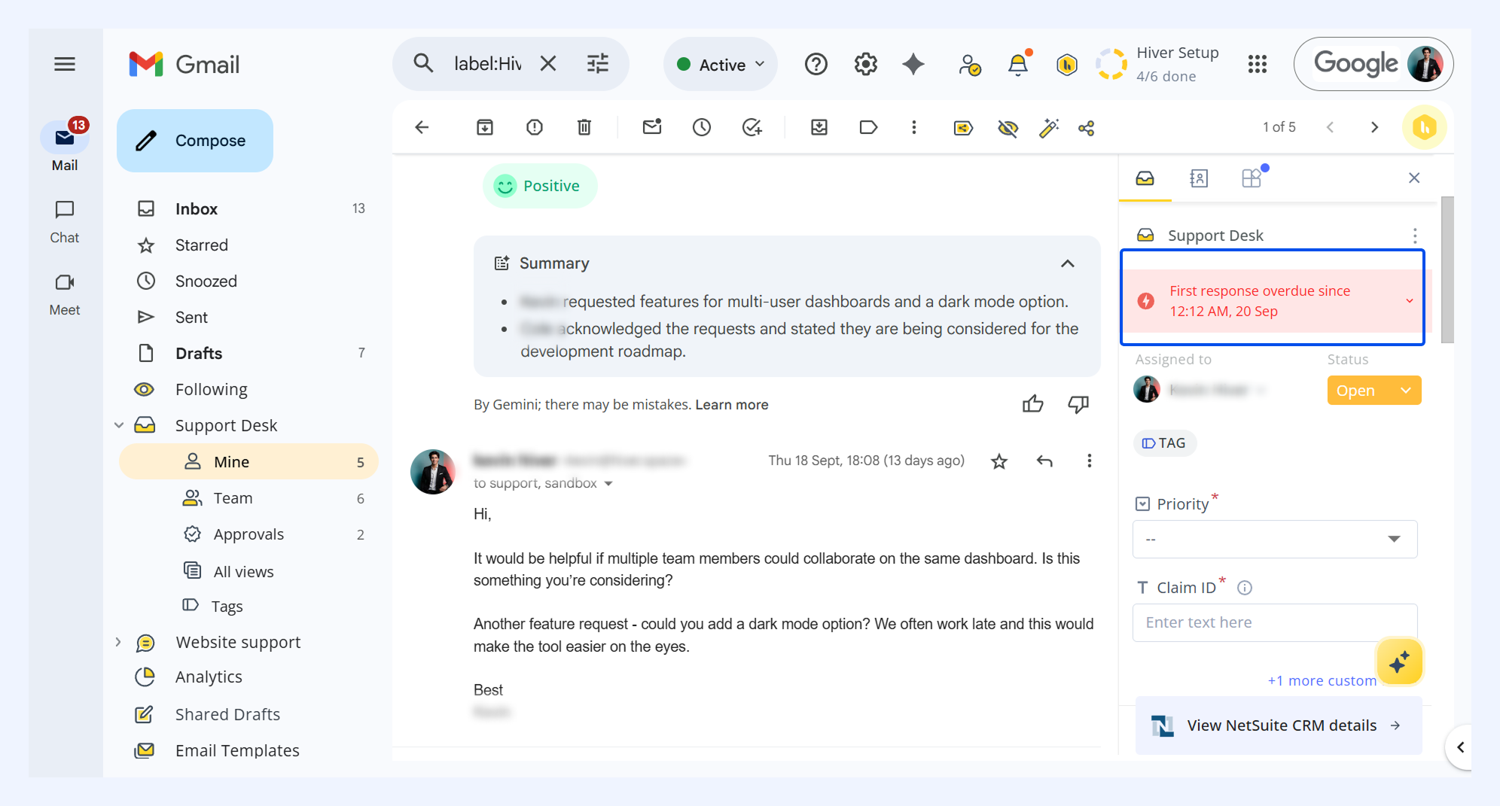The image size is (1500, 806).
Task: Open the toolbar more options menu
Action: point(914,127)
